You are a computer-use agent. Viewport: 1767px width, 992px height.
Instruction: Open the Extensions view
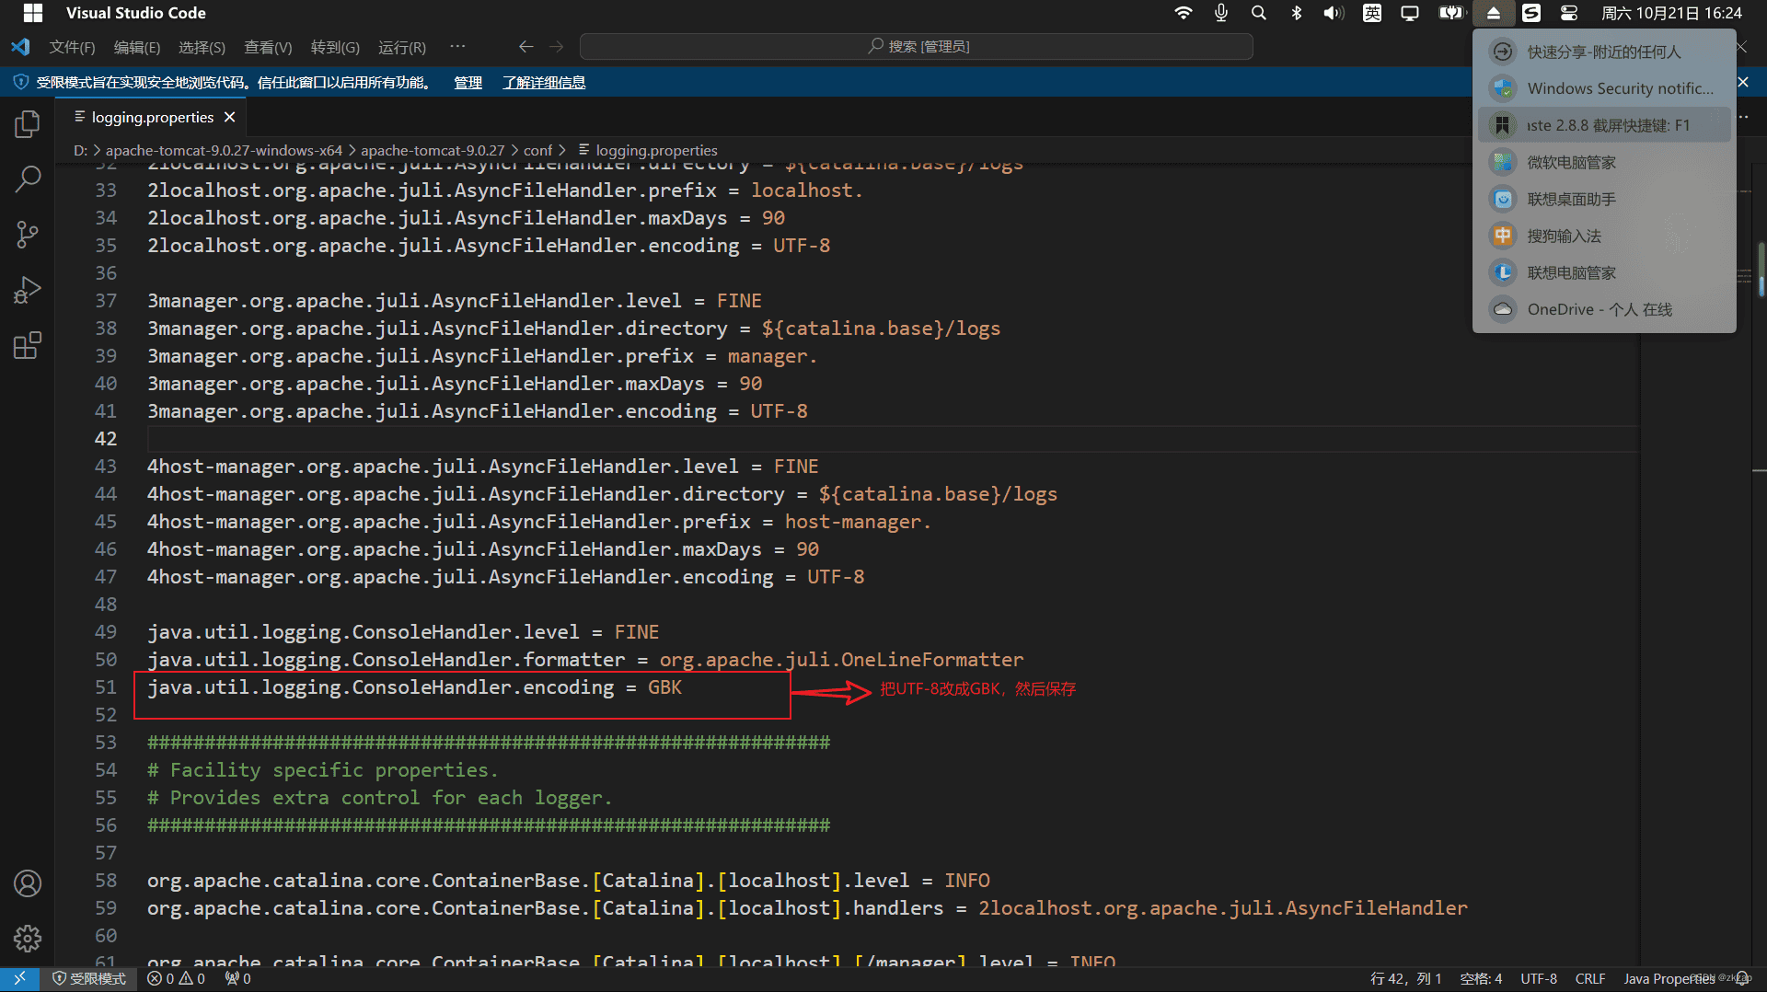(x=28, y=346)
